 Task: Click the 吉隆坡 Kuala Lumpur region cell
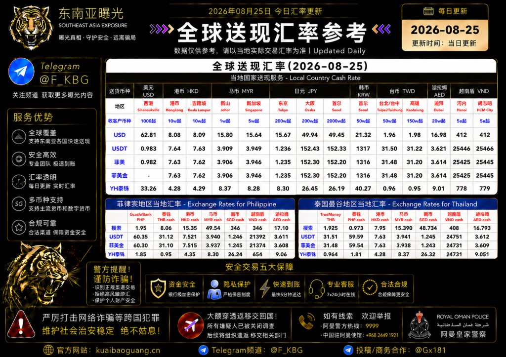point(199,106)
